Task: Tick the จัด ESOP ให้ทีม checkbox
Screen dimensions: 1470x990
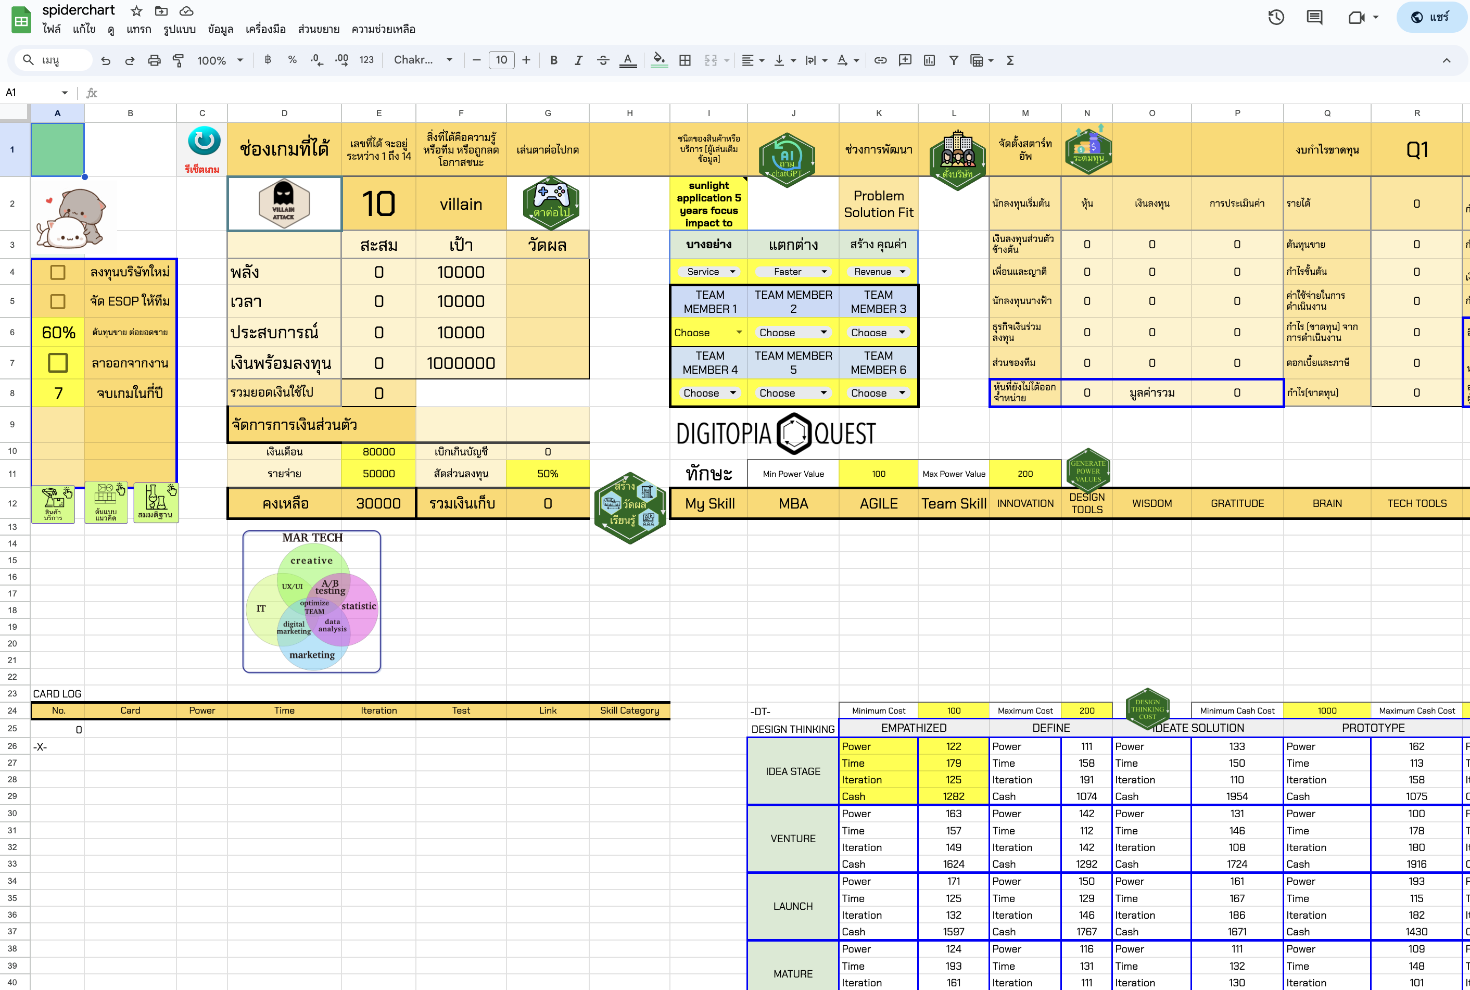Action: (57, 301)
